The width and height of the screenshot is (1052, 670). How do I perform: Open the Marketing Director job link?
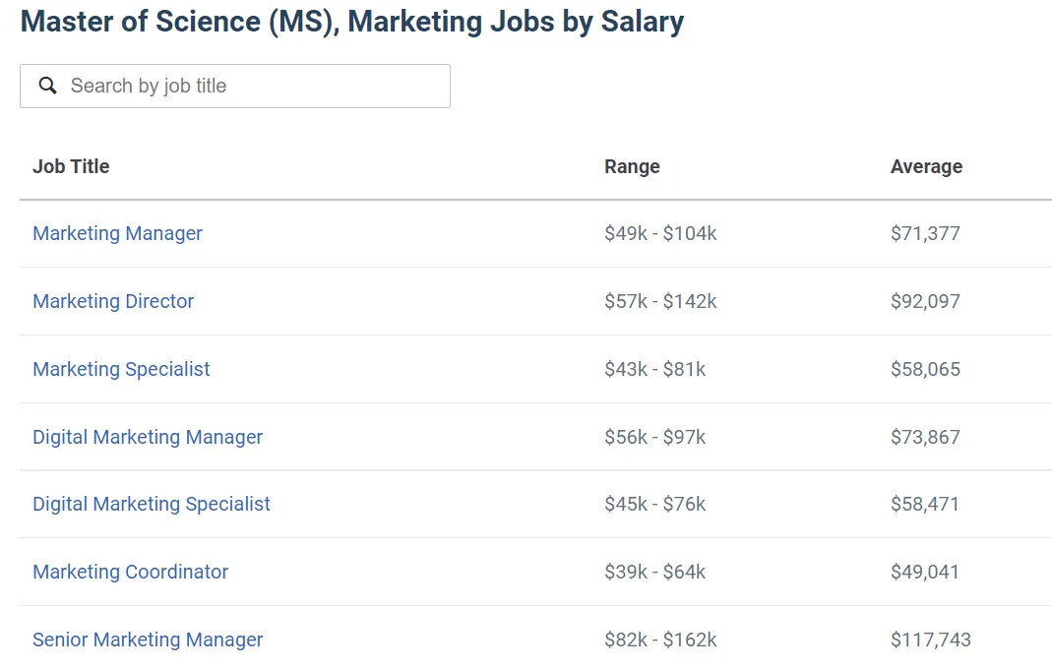(113, 301)
